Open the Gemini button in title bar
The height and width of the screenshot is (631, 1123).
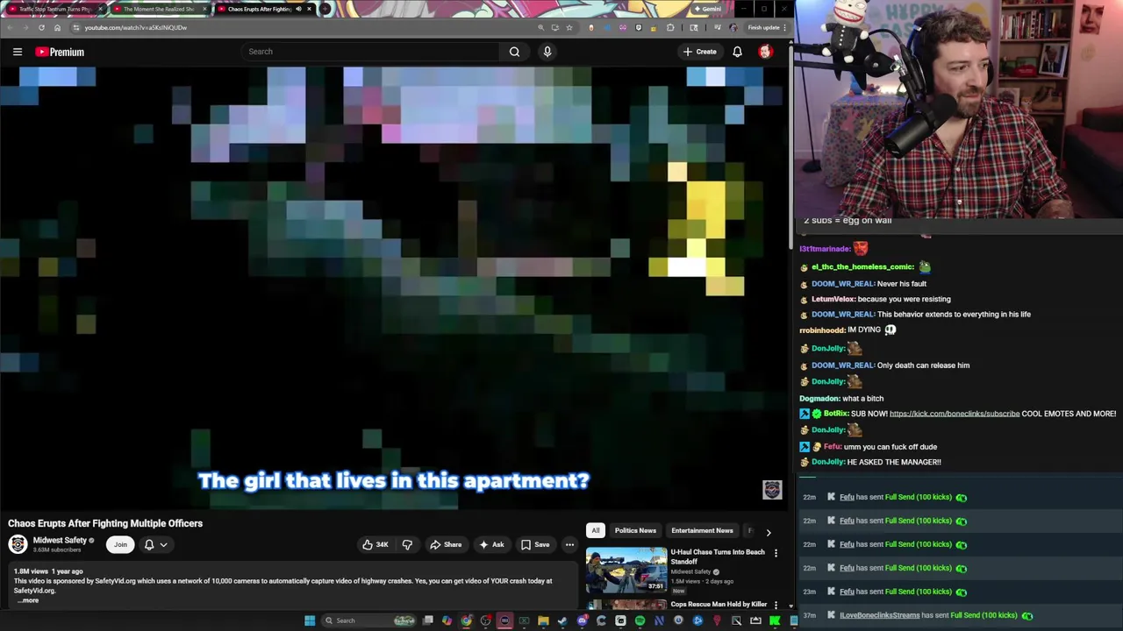coord(707,9)
